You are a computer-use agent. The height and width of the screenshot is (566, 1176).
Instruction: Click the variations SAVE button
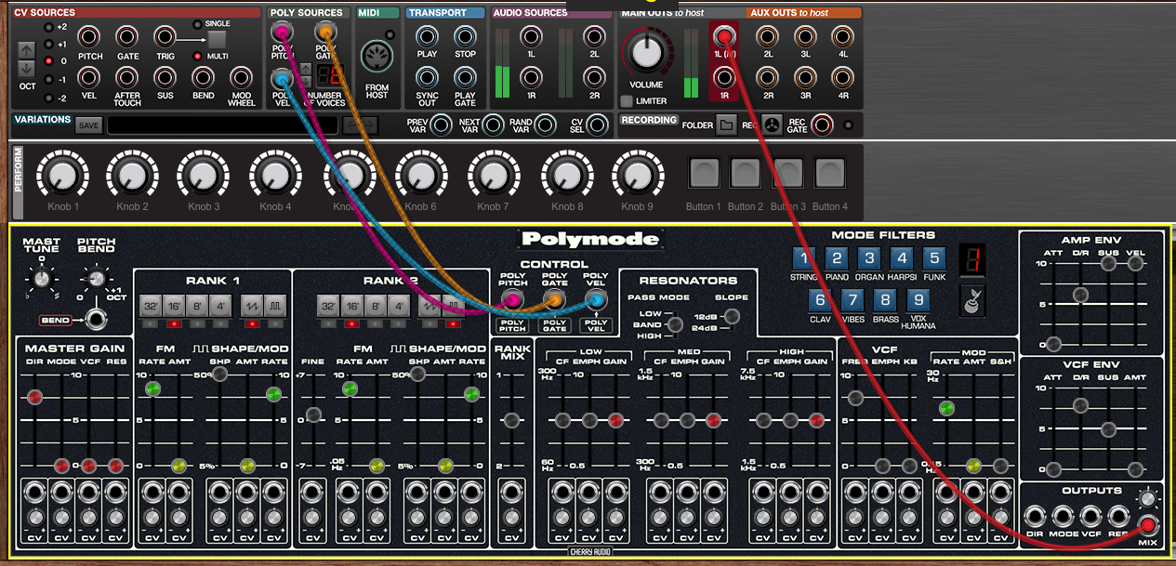(x=89, y=125)
